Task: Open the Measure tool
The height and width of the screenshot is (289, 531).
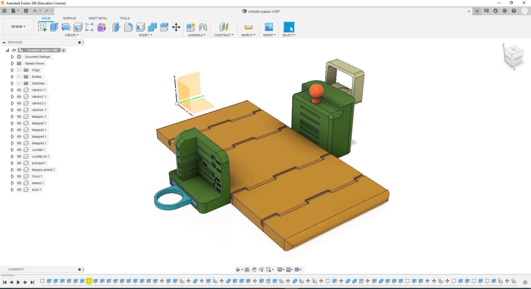Action: pos(248,27)
